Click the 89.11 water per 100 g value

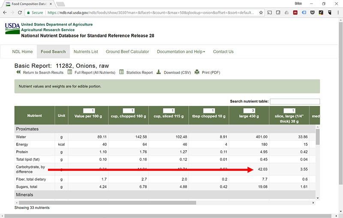[x=102, y=137]
